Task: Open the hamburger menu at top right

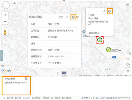Action: click(x=128, y=4)
